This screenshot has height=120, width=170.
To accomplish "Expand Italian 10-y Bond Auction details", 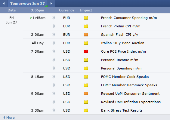I will tap(123, 43).
